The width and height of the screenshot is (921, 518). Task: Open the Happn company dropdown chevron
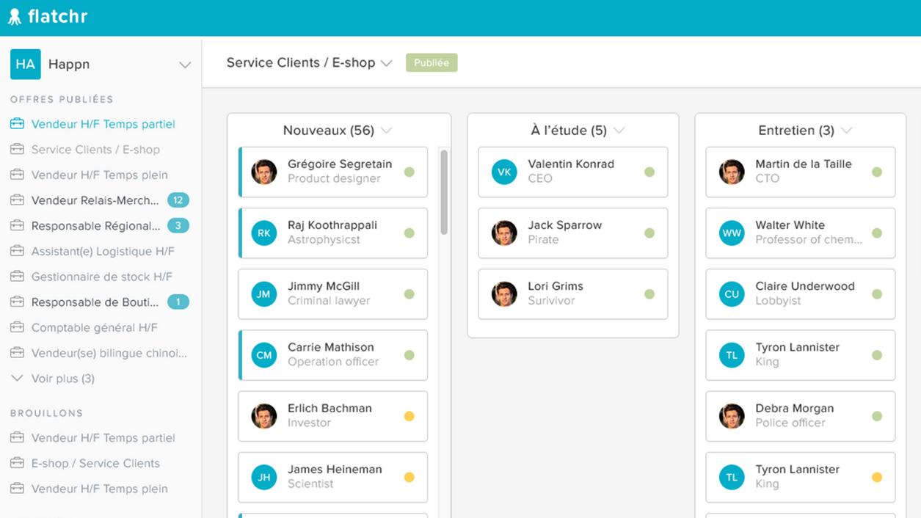pyautogui.click(x=185, y=65)
